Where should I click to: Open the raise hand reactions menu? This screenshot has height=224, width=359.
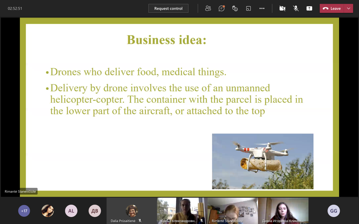pos(235,8)
